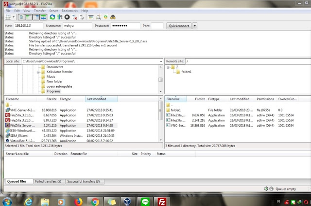This screenshot has width=311, height=206.
Task: Toggle directory comparison
Action: click(98, 17)
